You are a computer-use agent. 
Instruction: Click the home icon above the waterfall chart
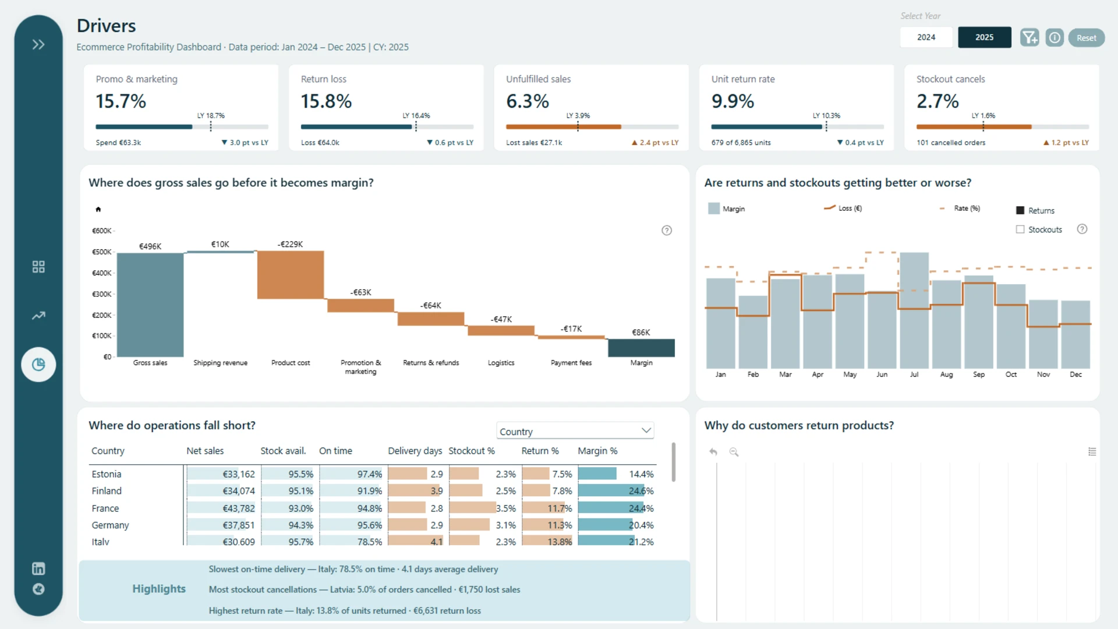pyautogui.click(x=98, y=209)
